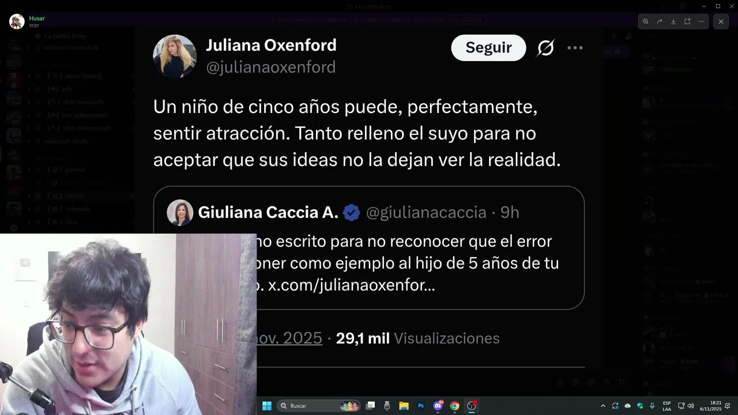Open Google Chrome from taskbar
Viewport: 738px width, 415px height.
tap(454, 406)
